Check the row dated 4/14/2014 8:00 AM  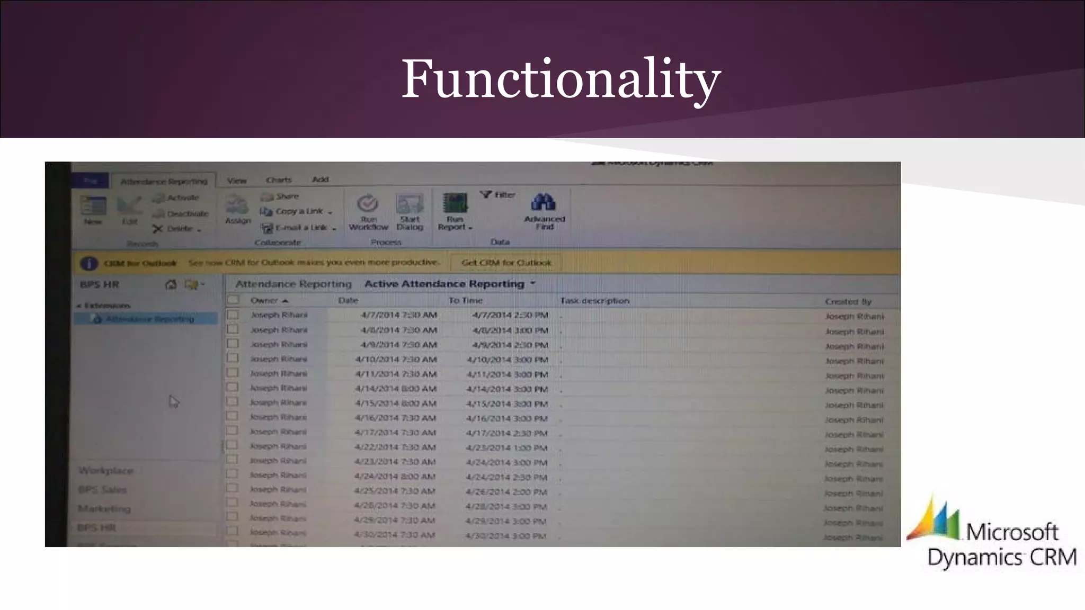233,387
